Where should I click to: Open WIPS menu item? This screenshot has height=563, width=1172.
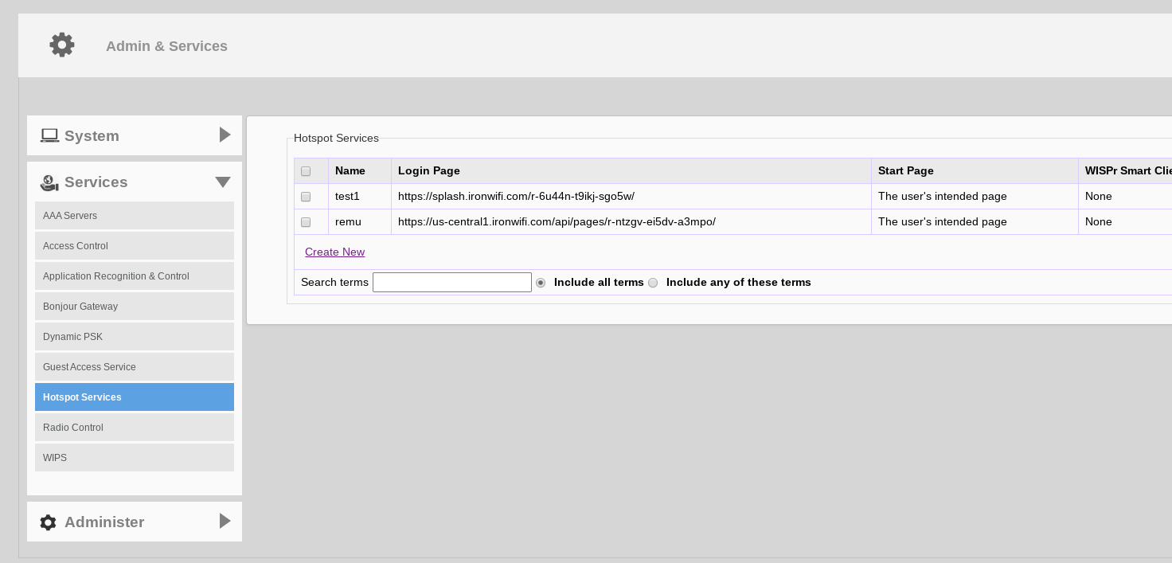pyautogui.click(x=135, y=458)
